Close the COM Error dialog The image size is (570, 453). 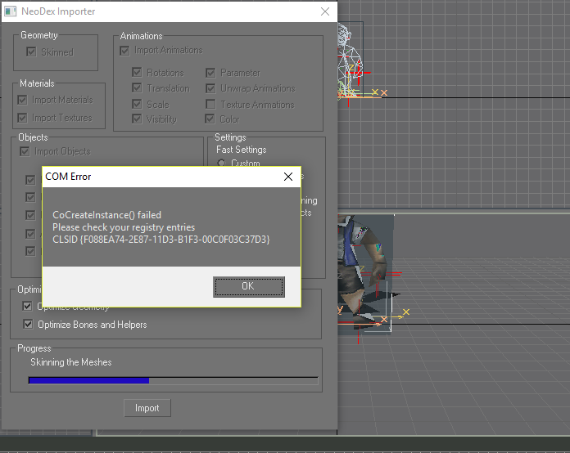[x=288, y=177]
